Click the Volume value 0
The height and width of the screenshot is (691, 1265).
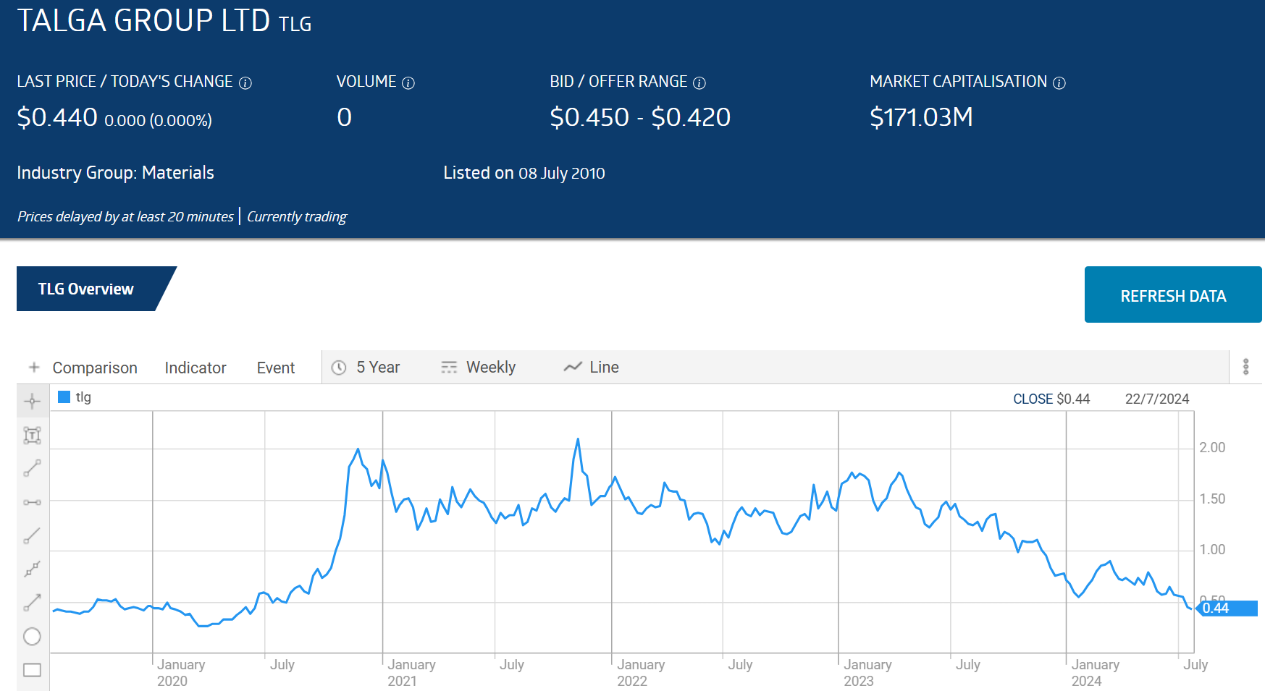click(x=344, y=117)
